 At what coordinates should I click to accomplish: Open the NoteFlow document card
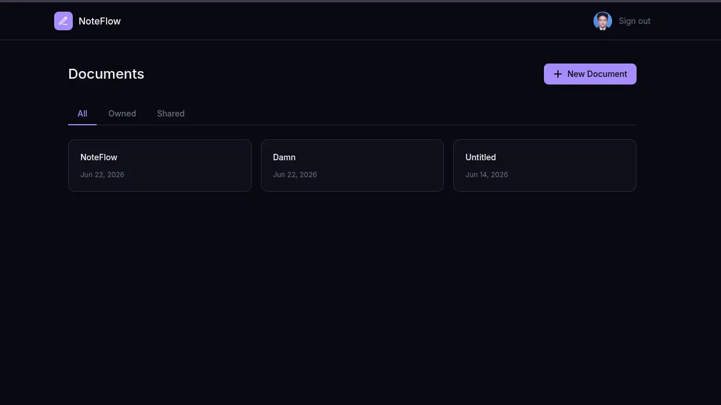[160, 165]
